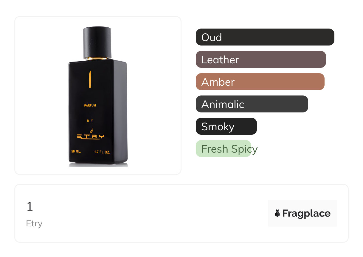Open the Etry brand name link

[x=34, y=223]
